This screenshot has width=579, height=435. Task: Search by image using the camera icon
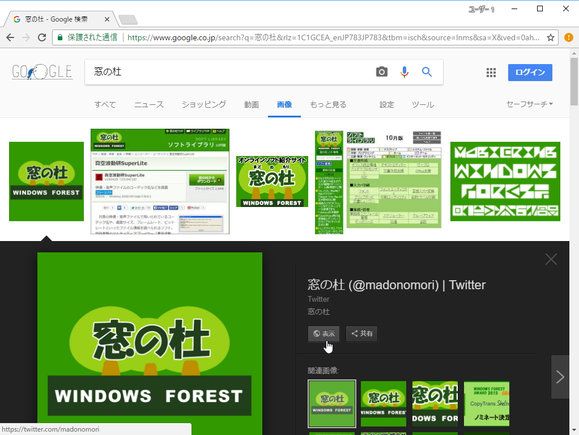tap(382, 71)
